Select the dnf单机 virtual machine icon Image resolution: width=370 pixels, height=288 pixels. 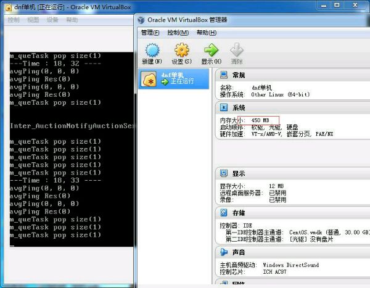[x=149, y=79]
